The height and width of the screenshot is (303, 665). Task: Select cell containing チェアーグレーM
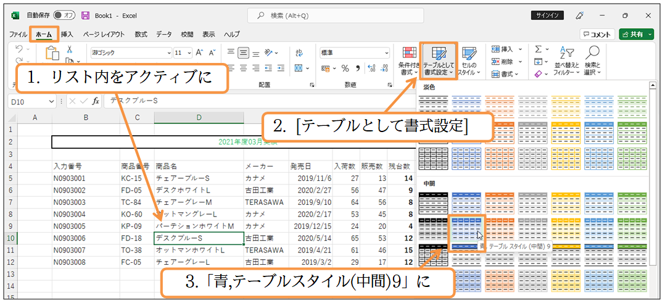199,202
